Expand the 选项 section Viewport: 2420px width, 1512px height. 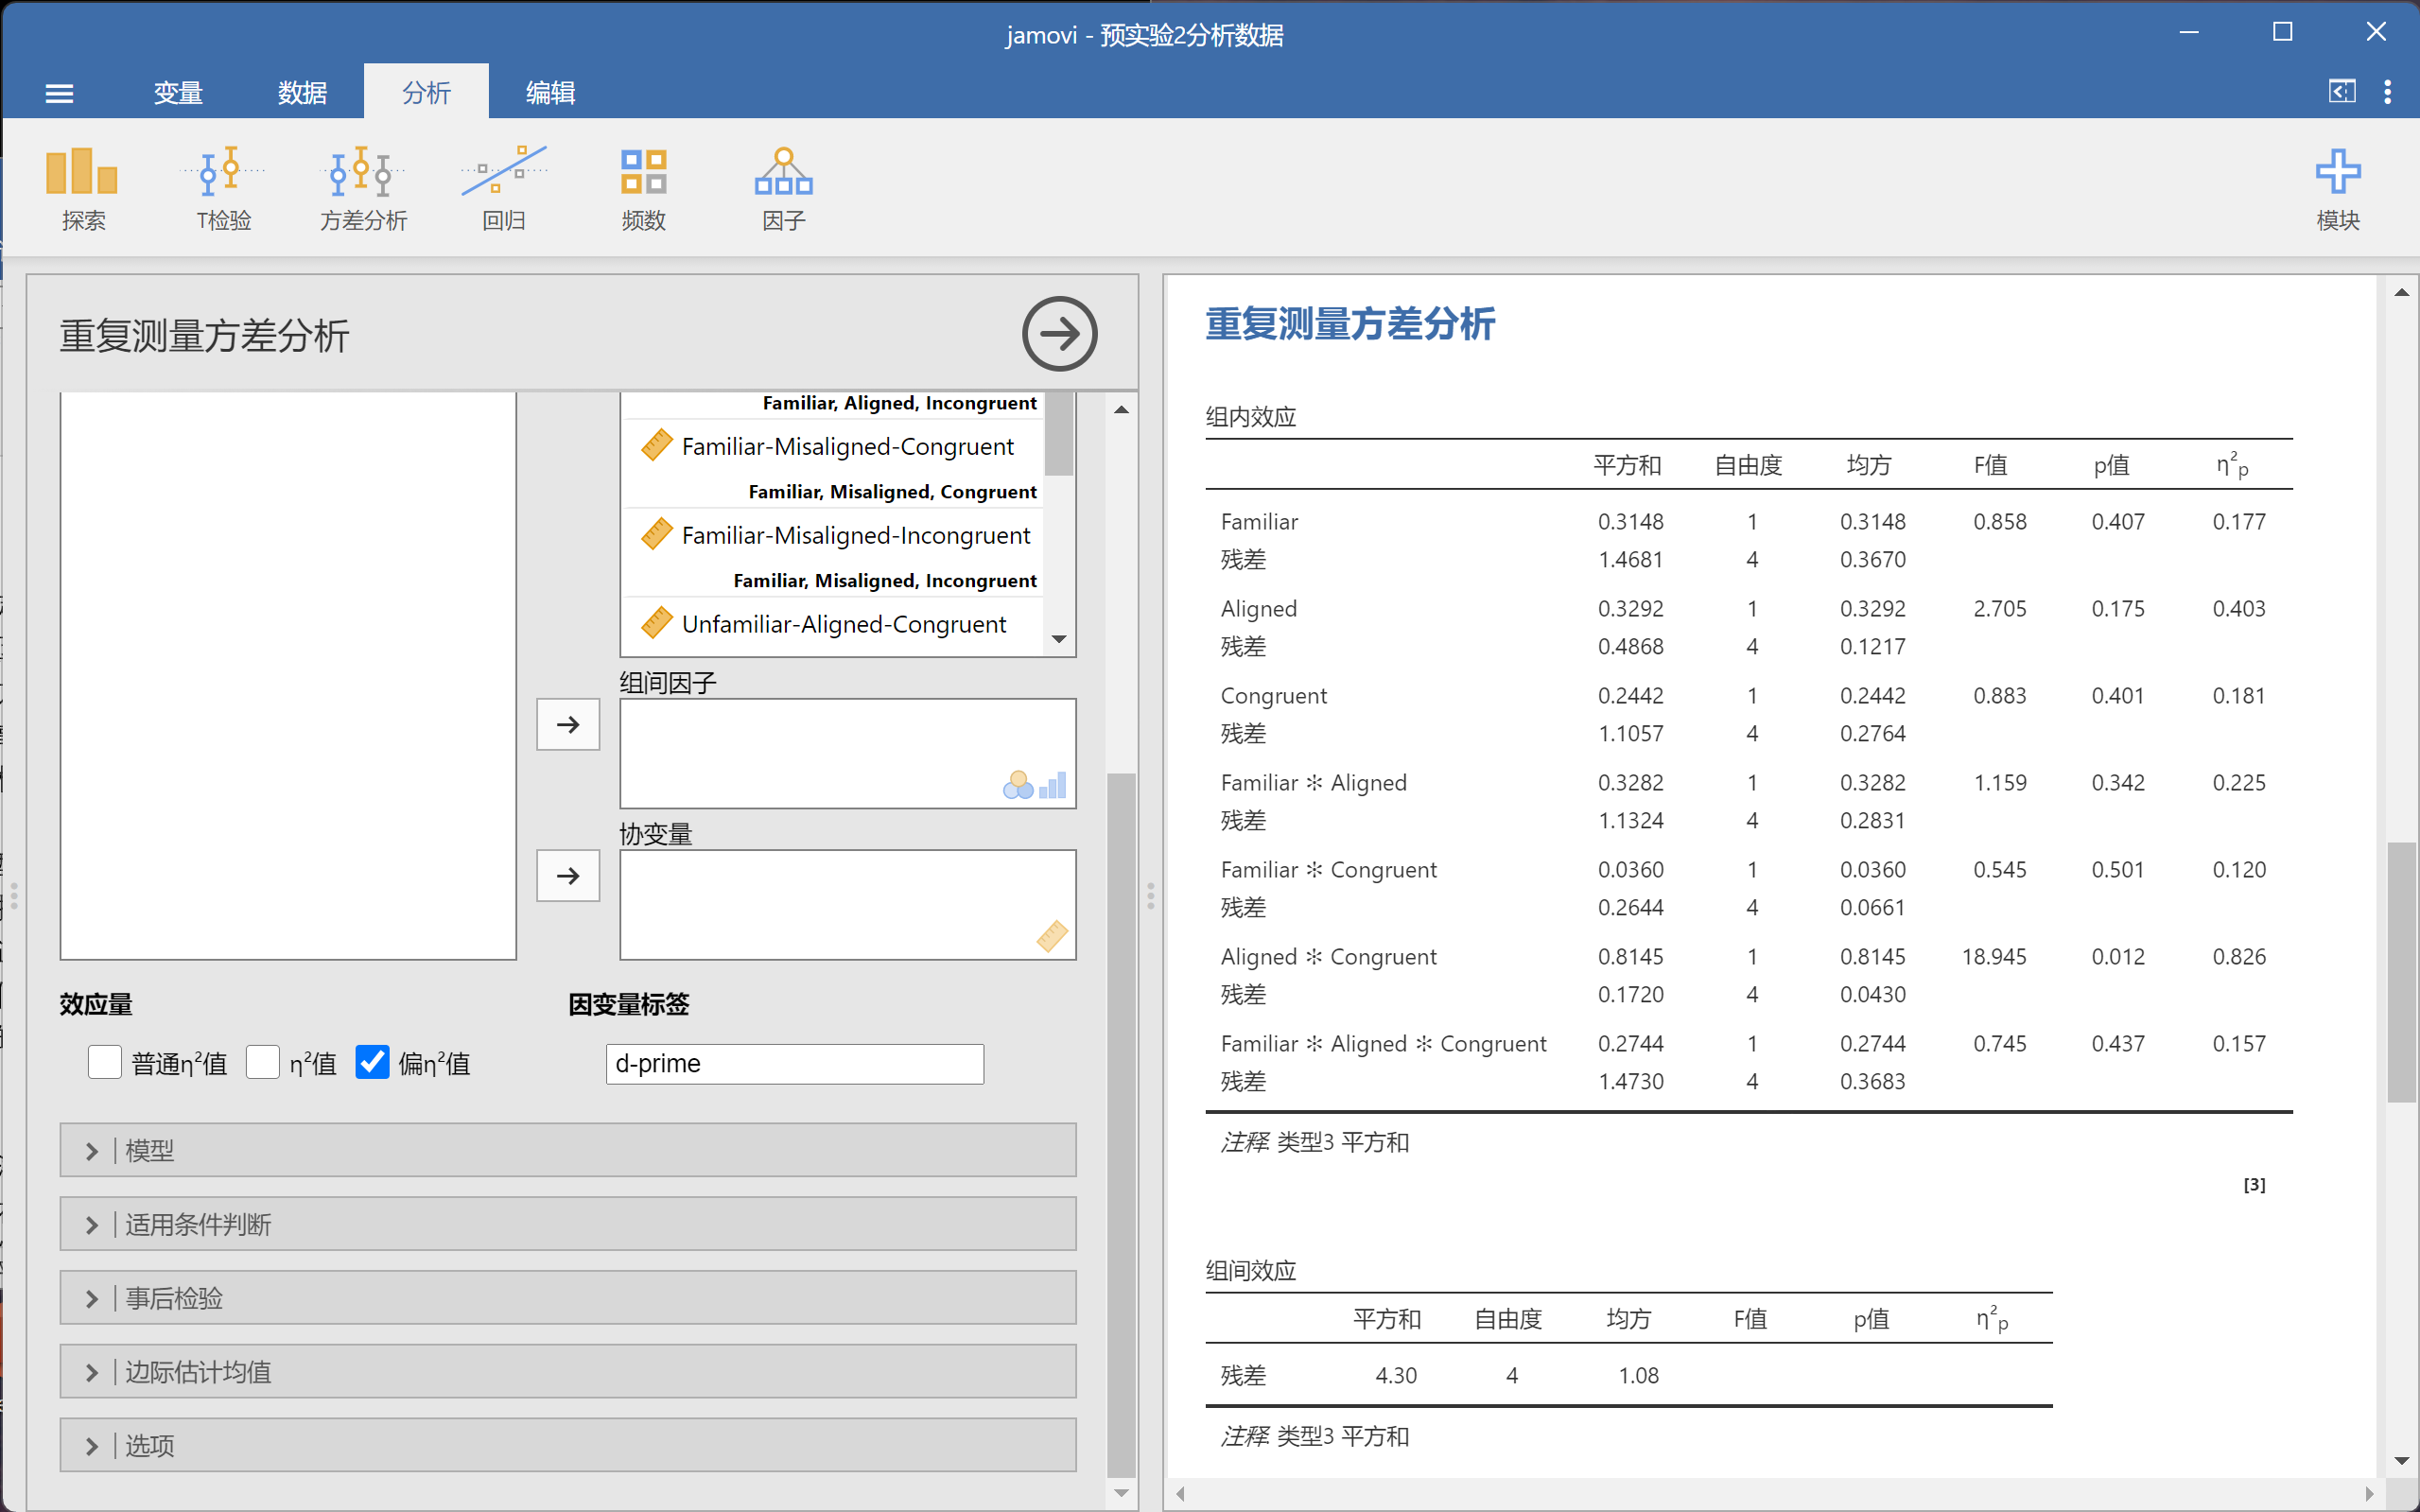568,1445
